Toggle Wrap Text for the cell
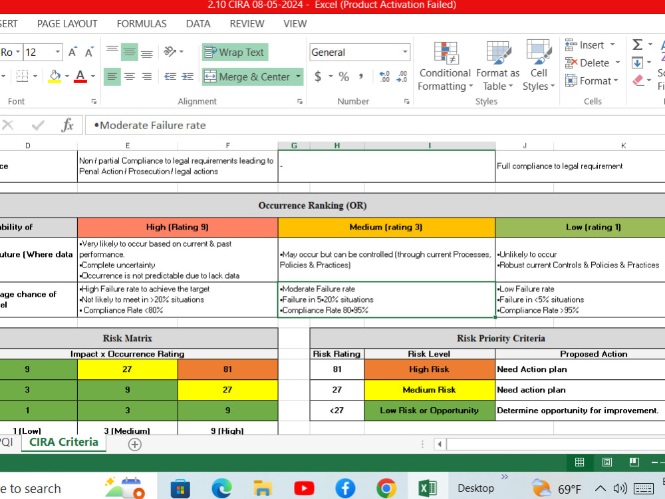Viewport: 665px width, 499px height. [235, 52]
